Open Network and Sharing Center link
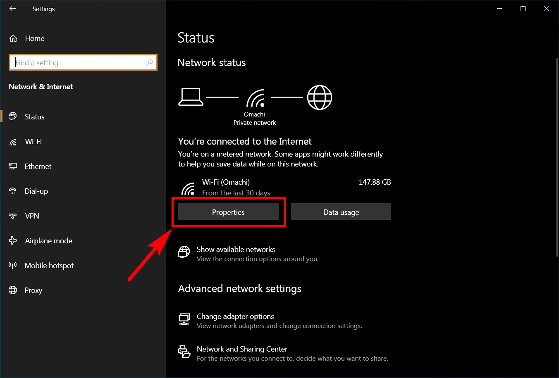Viewport: 559px width, 378px height. [242, 349]
